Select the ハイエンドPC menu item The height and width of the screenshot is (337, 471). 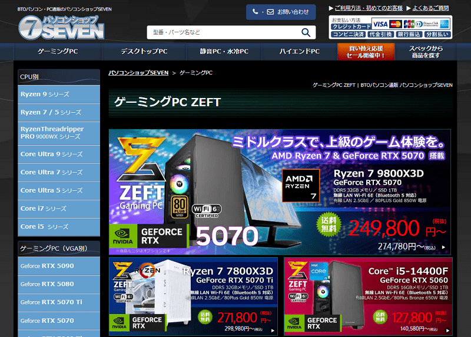[299, 52]
